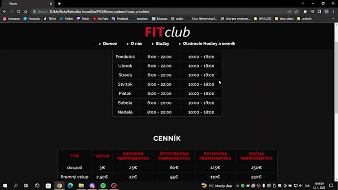Open Microsoft Store from taskbar
This screenshot has height=190, width=338.
pyautogui.click(x=48, y=186)
